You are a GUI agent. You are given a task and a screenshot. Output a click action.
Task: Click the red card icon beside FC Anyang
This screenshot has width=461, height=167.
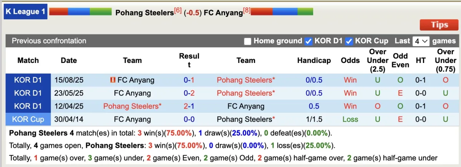tap(113, 80)
